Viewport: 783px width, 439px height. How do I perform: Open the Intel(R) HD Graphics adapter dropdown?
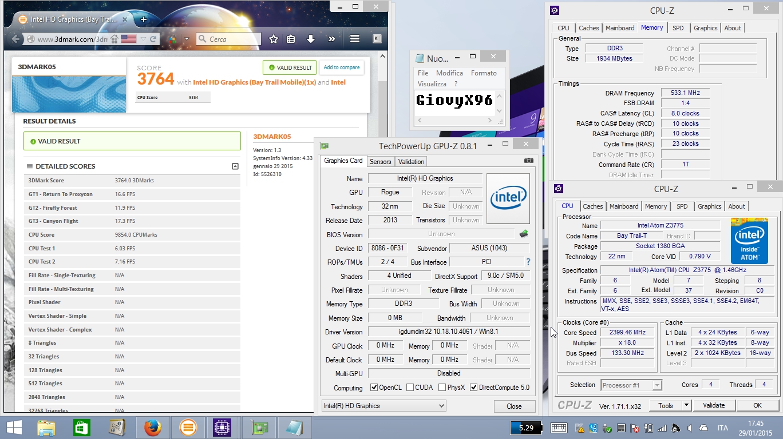383,406
